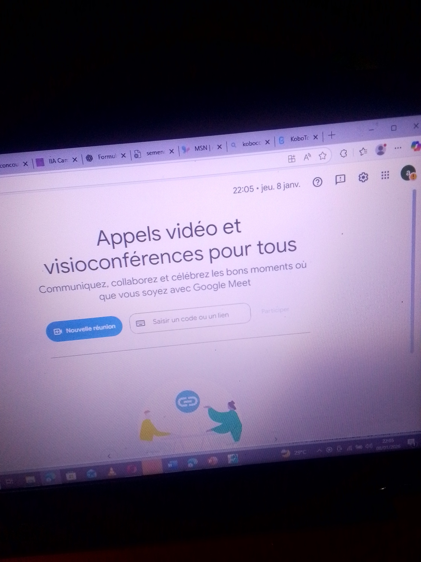Open the Copilot icon in the browser toolbar
Viewport: 421px width, 562px height.
pyautogui.click(x=415, y=146)
